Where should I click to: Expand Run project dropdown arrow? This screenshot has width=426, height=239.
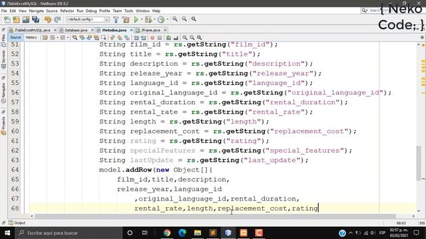pos(142,19)
